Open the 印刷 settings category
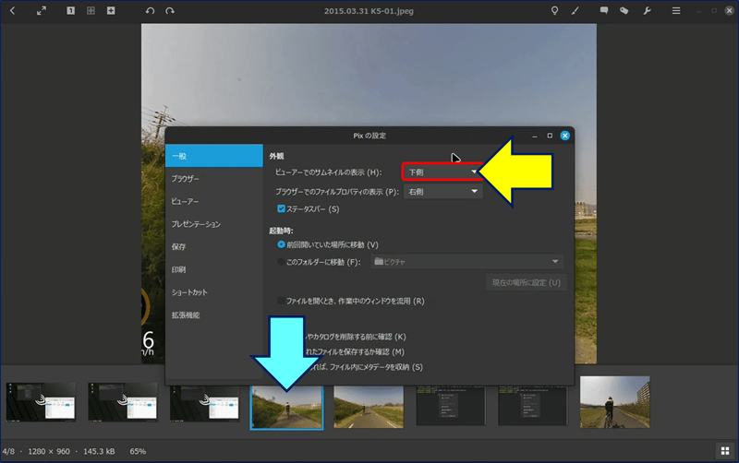 point(214,269)
